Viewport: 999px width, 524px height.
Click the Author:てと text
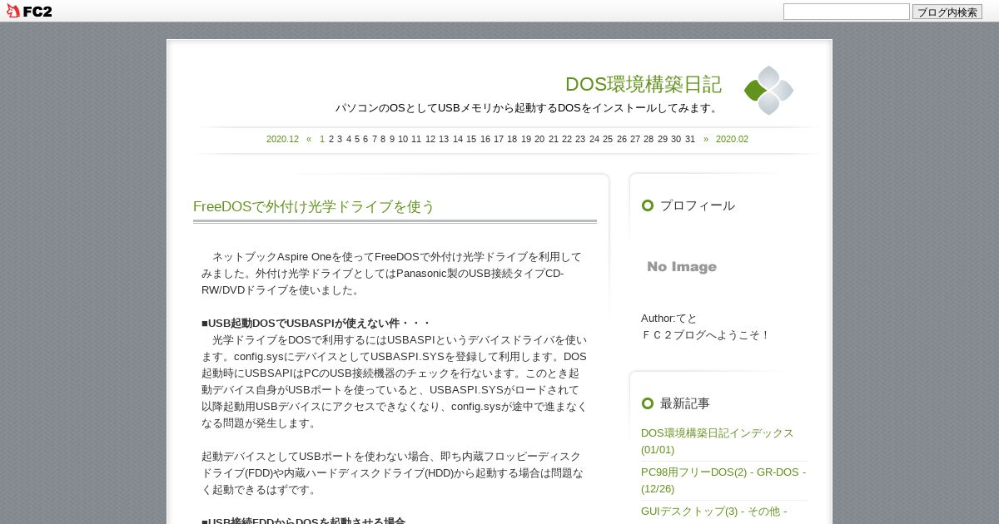tap(668, 318)
